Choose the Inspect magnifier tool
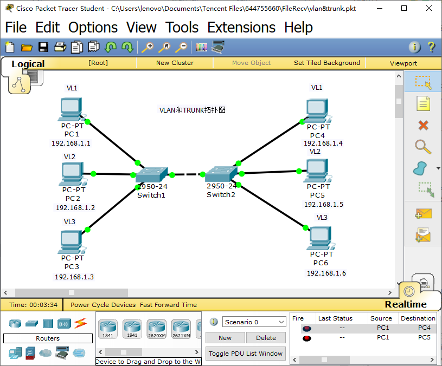This screenshot has width=442, height=366. point(423,147)
